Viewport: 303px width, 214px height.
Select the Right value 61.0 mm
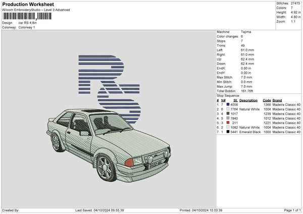247,55
